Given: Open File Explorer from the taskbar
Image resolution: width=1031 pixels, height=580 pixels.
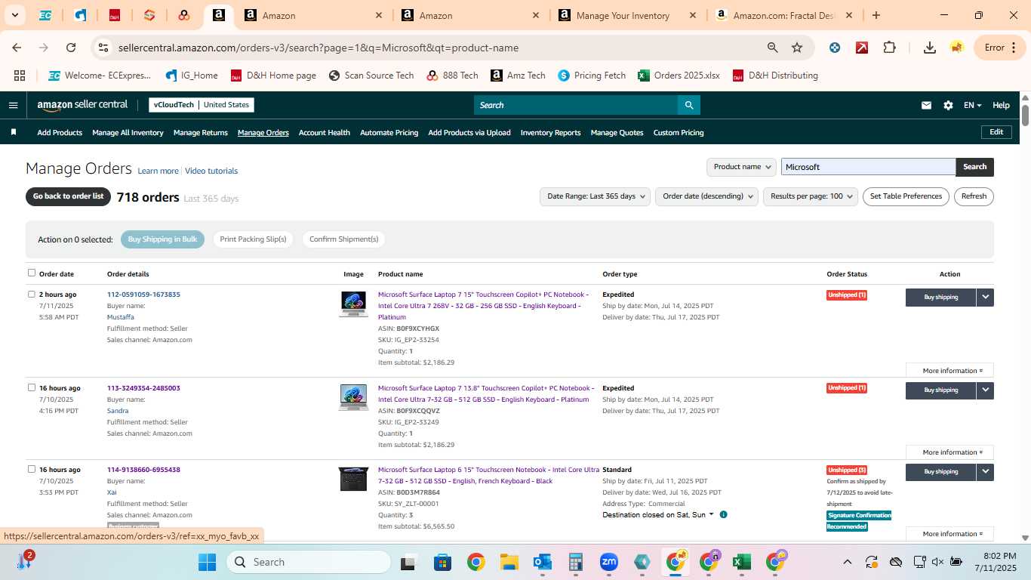Looking at the screenshot, I should [x=509, y=562].
